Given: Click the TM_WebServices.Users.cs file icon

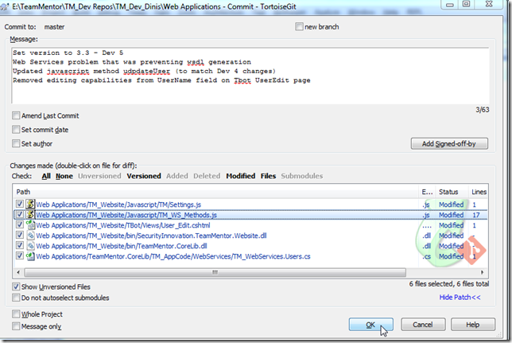Looking at the screenshot, I should 30,256.
